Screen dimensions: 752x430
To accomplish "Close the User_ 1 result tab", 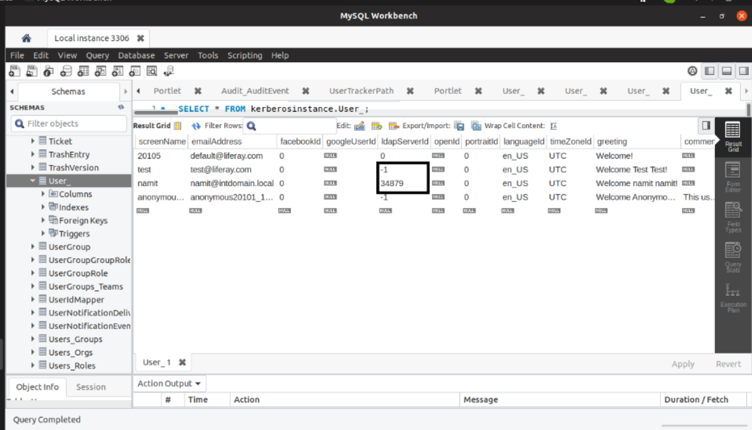I will point(183,363).
